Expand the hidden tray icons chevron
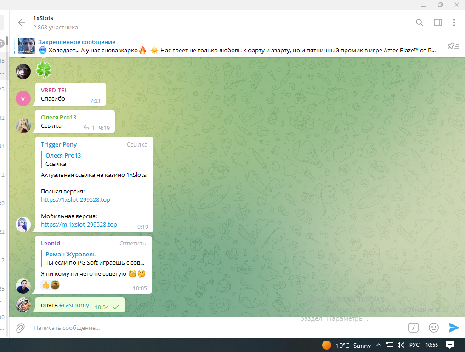465x352 pixels. [x=379, y=345]
